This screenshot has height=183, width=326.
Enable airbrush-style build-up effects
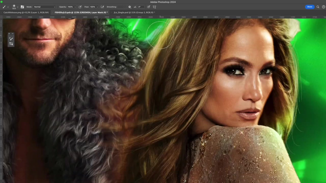(x=102, y=7)
